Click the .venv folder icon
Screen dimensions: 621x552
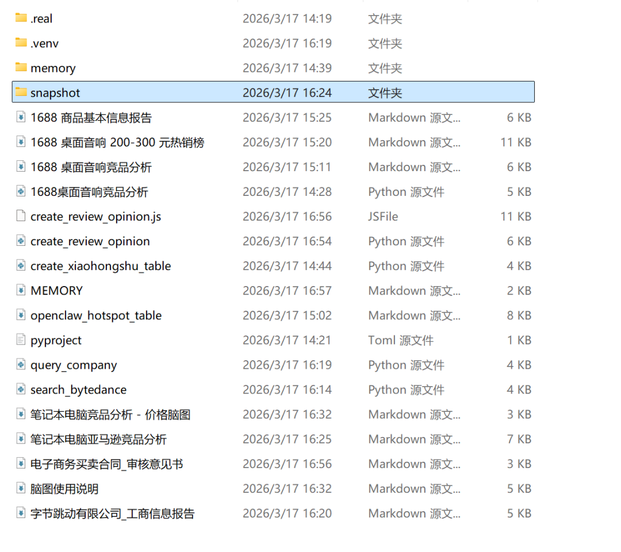(x=20, y=43)
